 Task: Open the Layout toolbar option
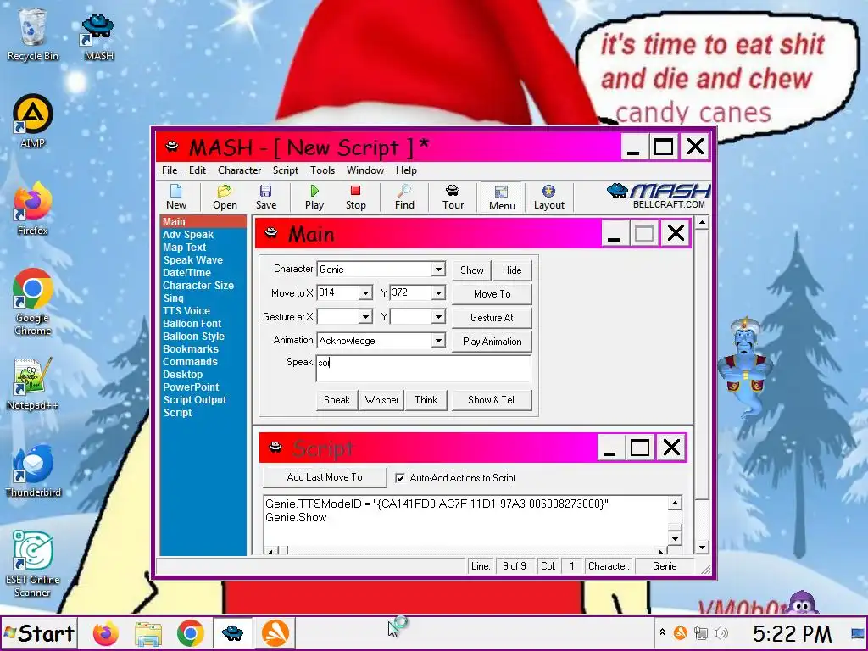[548, 197]
